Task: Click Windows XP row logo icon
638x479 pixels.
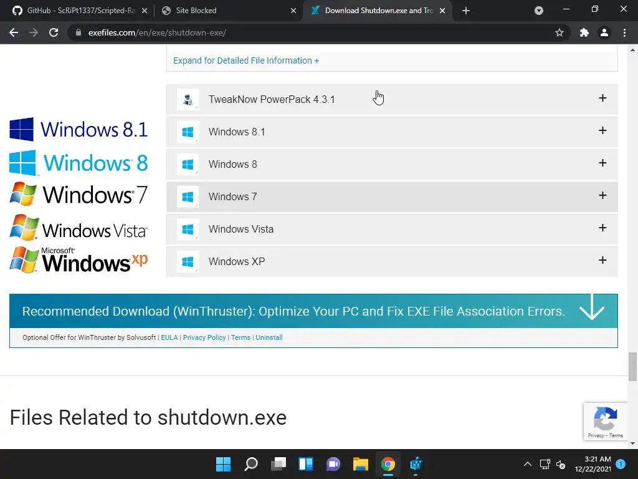Action: (x=188, y=261)
